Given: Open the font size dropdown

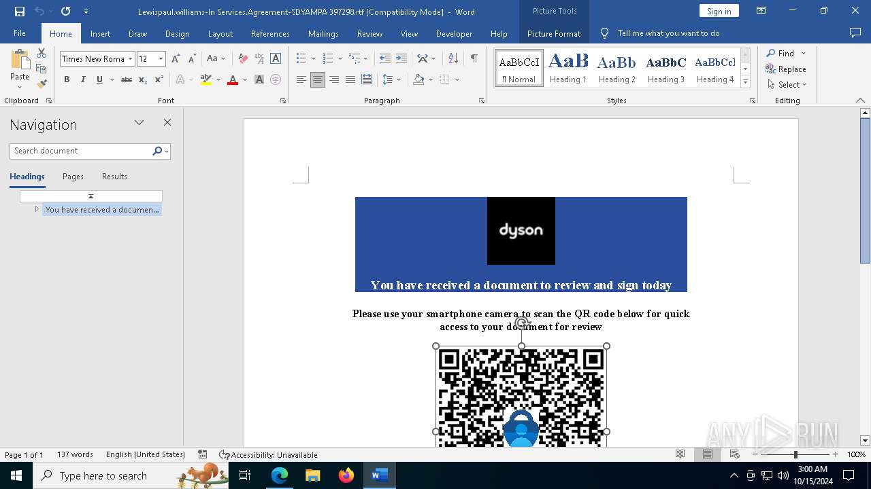Looking at the screenshot, I should [x=161, y=58].
